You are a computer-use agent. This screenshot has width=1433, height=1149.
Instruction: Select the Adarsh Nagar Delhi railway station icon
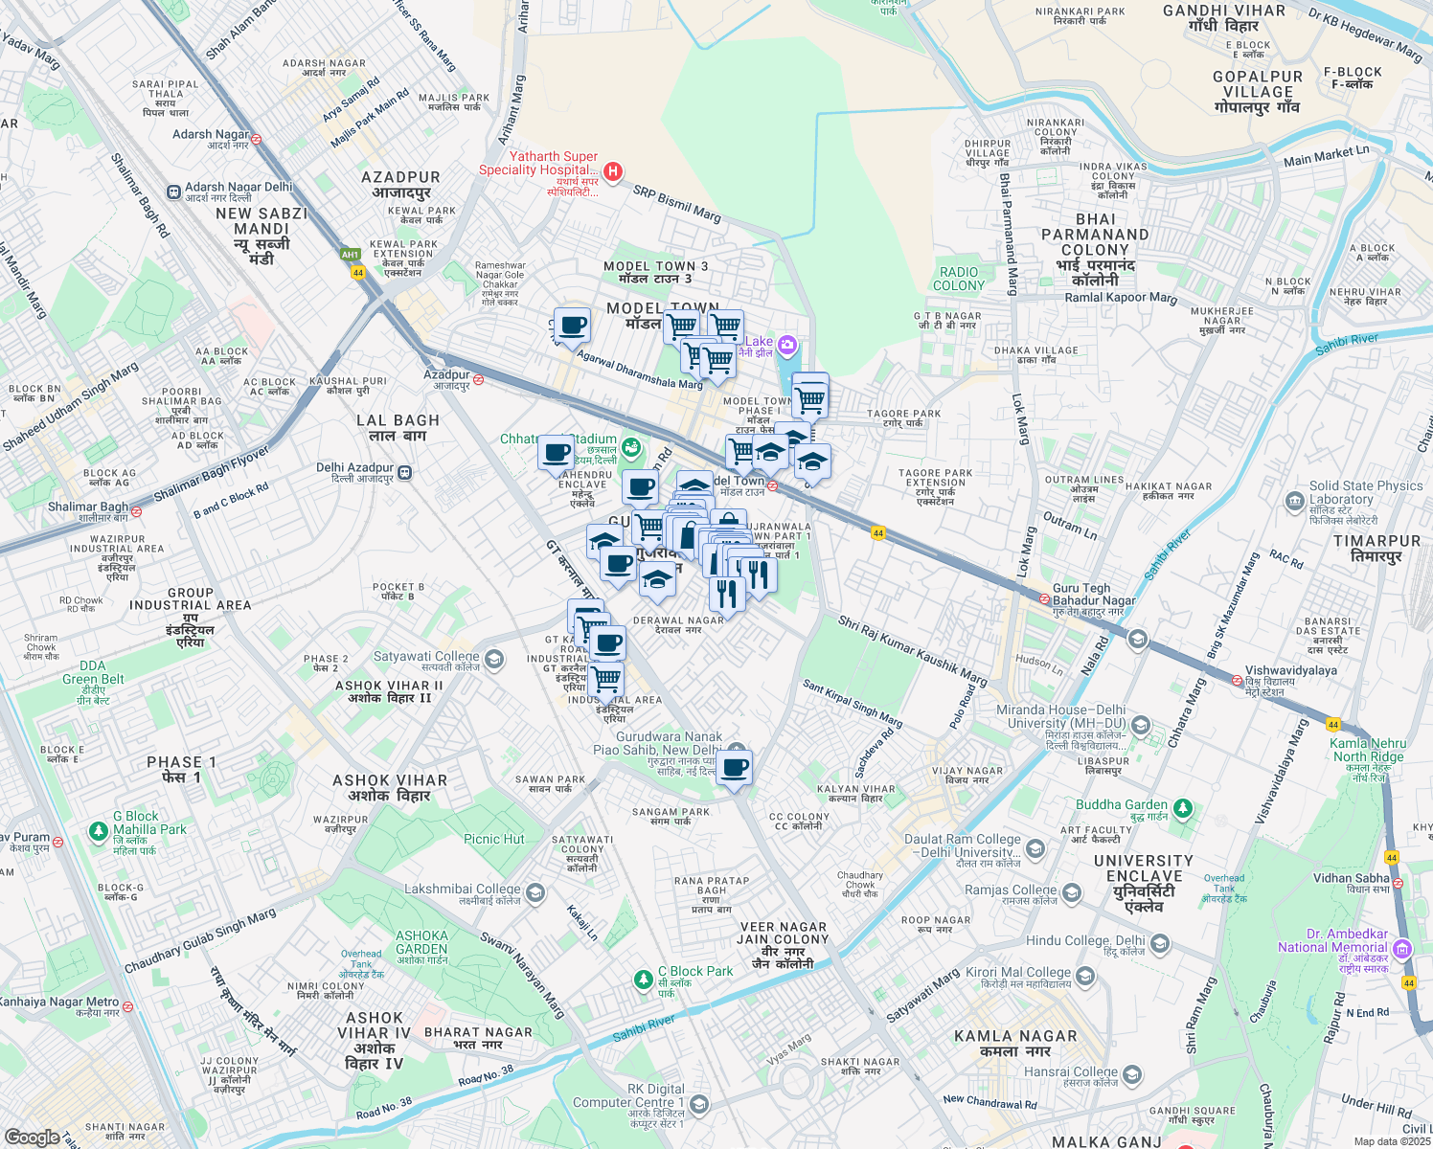click(173, 192)
